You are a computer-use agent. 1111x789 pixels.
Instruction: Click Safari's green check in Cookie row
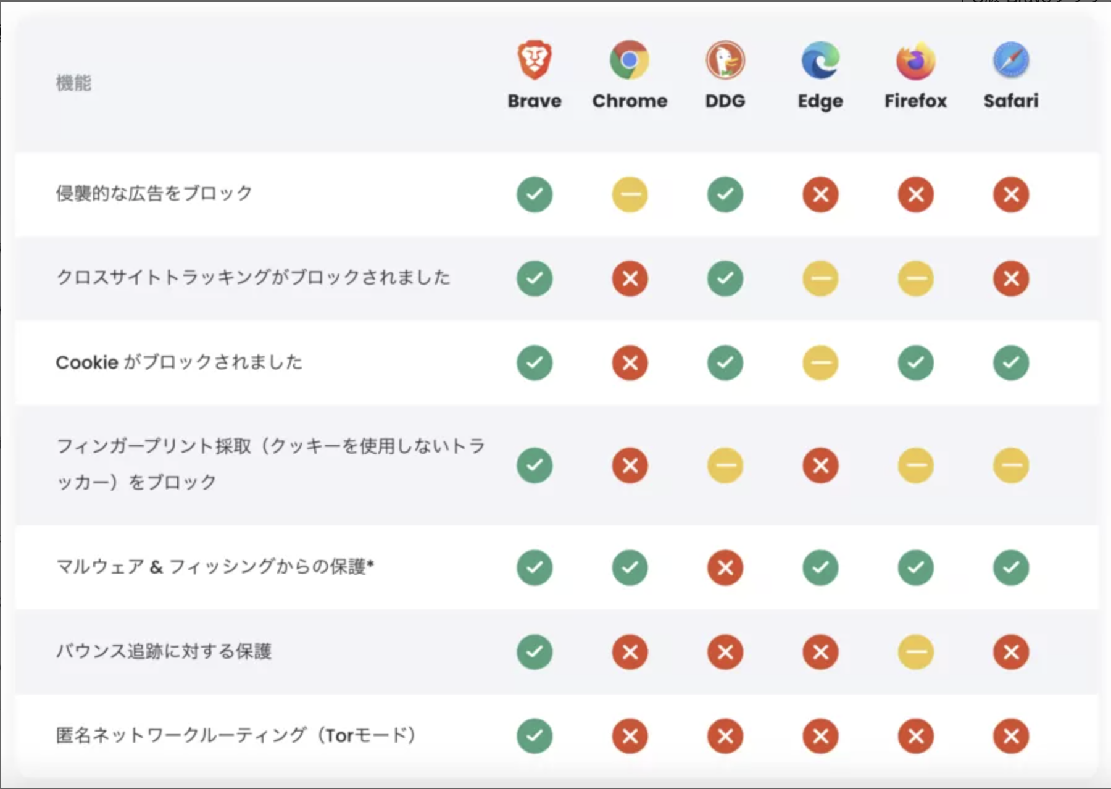1011,362
